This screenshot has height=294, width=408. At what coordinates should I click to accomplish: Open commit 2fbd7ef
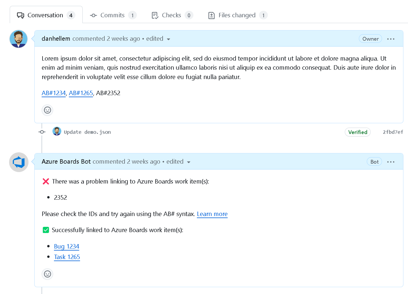tap(393, 132)
